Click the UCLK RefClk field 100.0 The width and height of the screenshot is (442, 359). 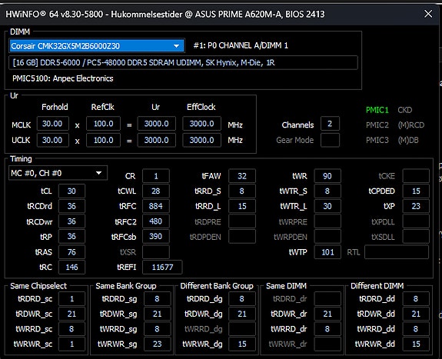click(103, 140)
